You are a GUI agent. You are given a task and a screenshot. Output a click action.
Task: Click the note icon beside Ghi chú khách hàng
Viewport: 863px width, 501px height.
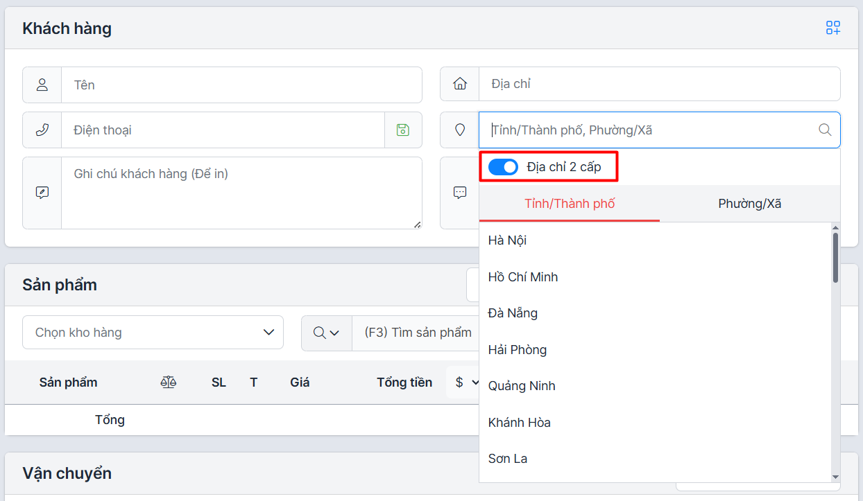point(42,193)
